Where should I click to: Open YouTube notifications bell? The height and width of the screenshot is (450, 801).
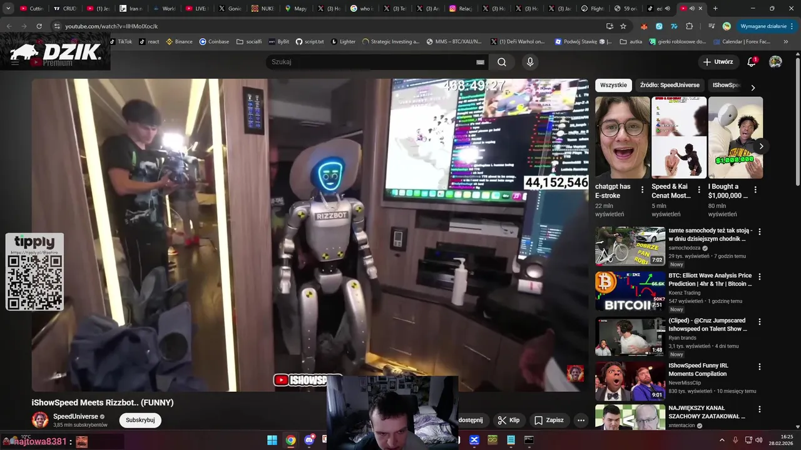752,62
